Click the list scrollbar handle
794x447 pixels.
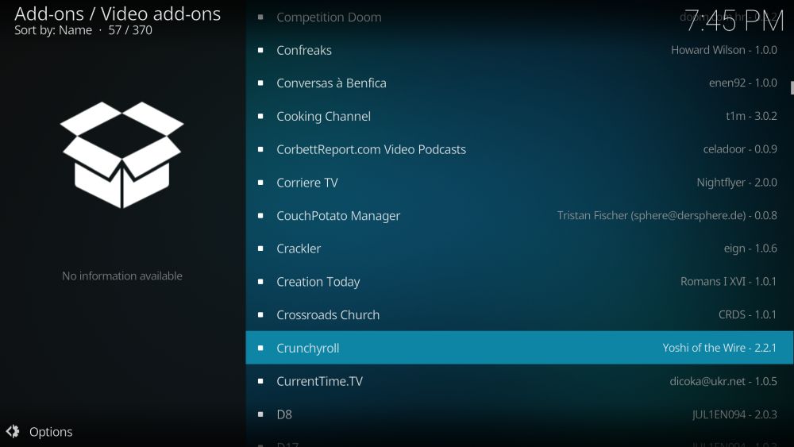click(792, 87)
